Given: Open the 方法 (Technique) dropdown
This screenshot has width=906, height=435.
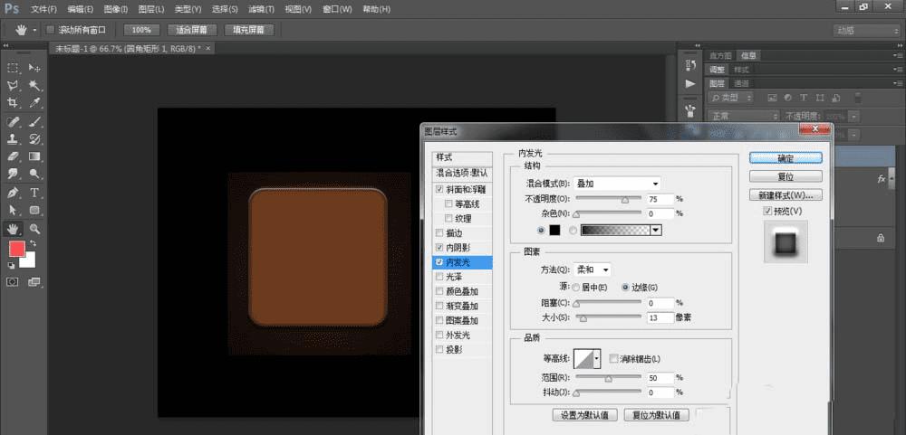Looking at the screenshot, I should click(593, 270).
